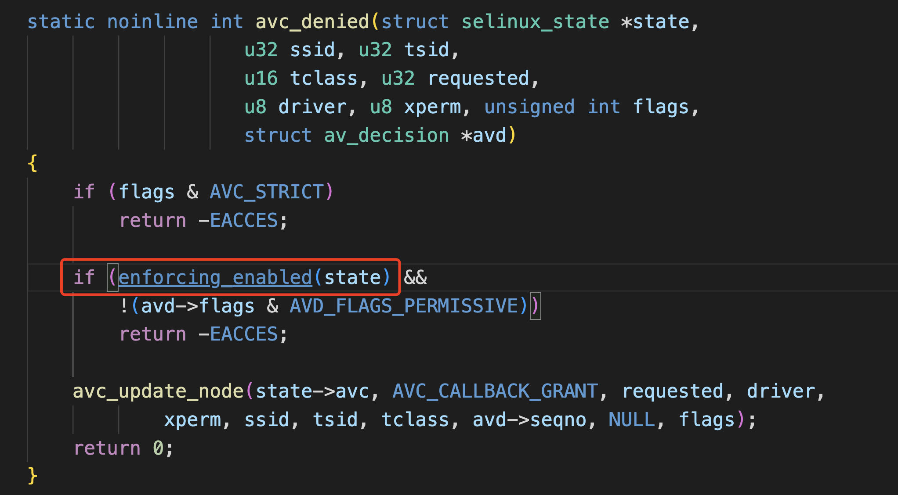Click the noinline keyword

pos(152,22)
